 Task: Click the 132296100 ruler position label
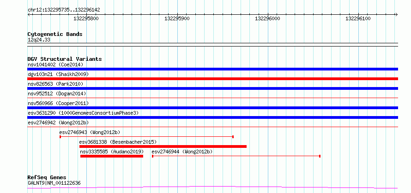pos(358,18)
